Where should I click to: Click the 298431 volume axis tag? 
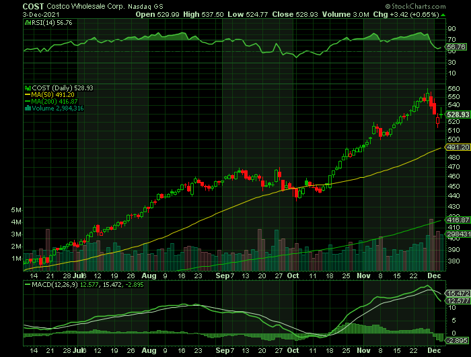click(458, 234)
